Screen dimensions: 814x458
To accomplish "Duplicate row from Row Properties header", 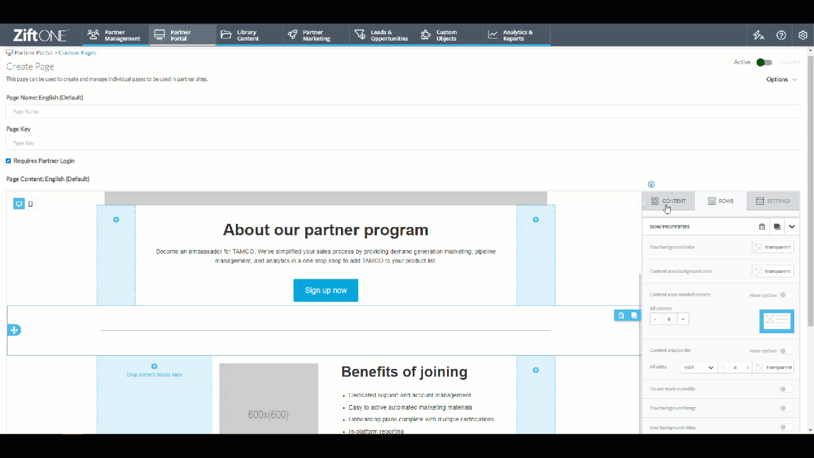I will [777, 226].
